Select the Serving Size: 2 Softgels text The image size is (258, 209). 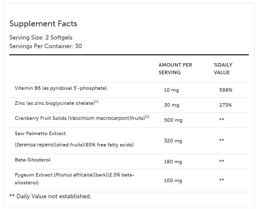(x=41, y=37)
